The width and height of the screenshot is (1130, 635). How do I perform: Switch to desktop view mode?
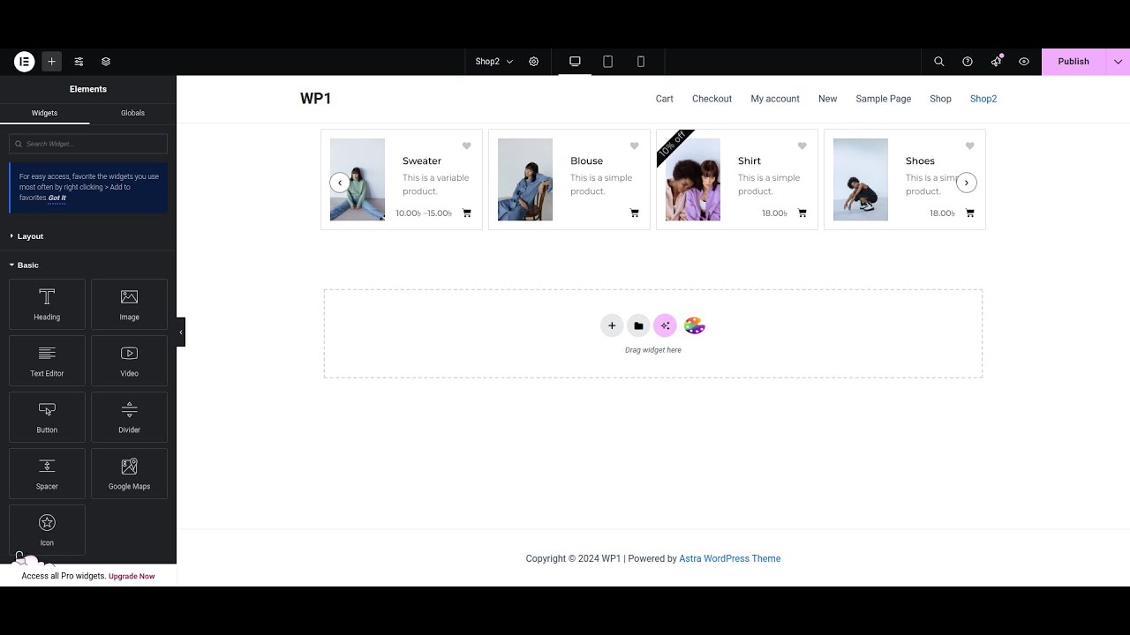(575, 62)
